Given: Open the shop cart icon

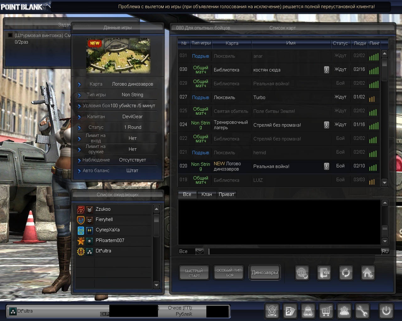Looking at the screenshot, I should click(x=326, y=311).
